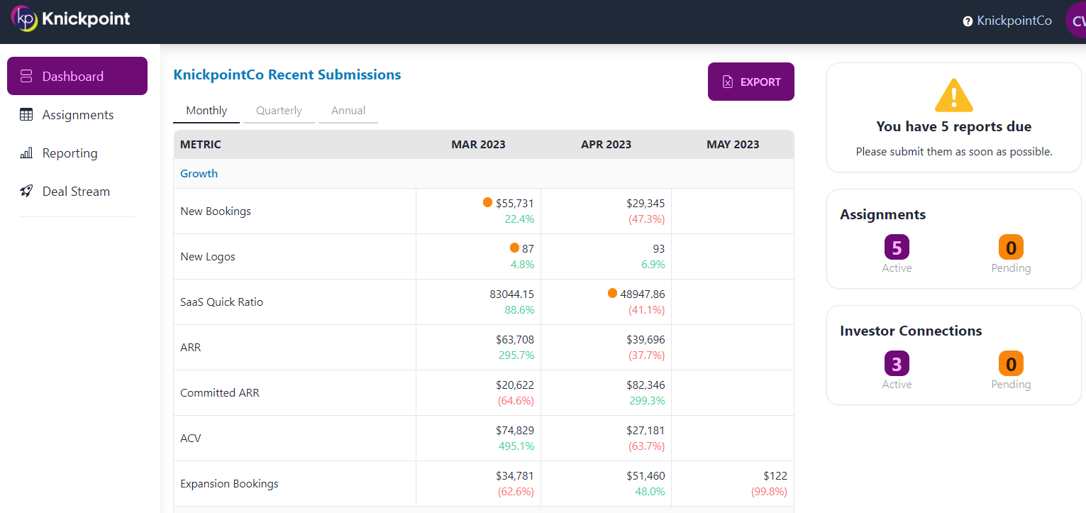Click the MAY 2023 column header
1086x513 pixels.
tap(733, 144)
